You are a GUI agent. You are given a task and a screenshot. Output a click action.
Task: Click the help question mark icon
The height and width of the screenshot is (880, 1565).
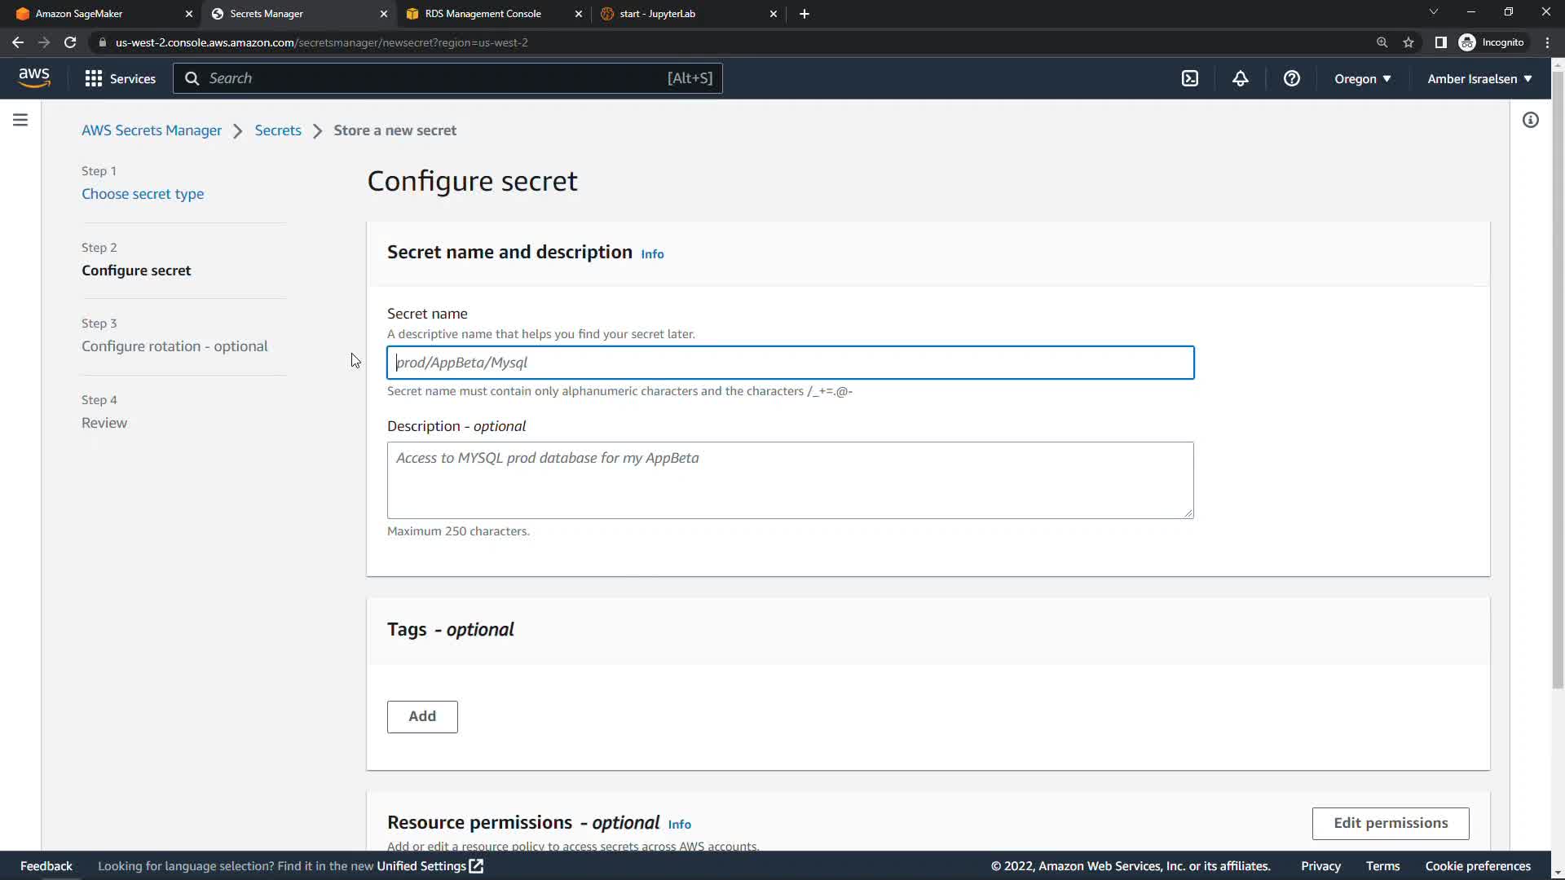1291,78
